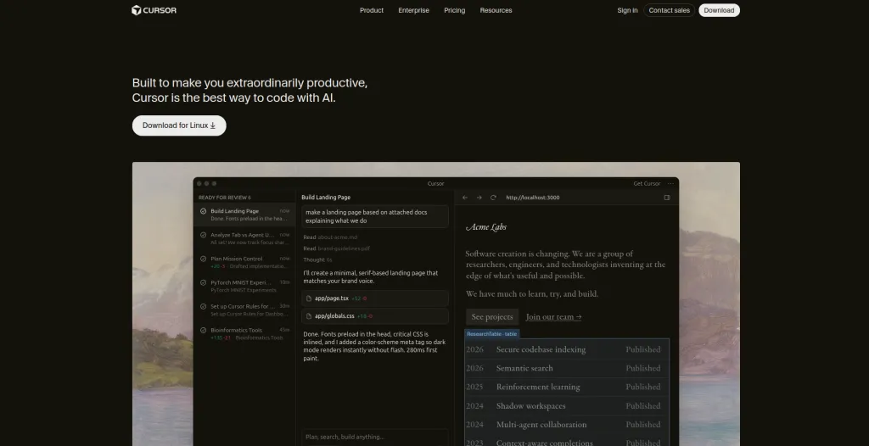The image size is (869, 446).
Task: Click the 'Plan, search, build anything' input
Action: (374, 438)
